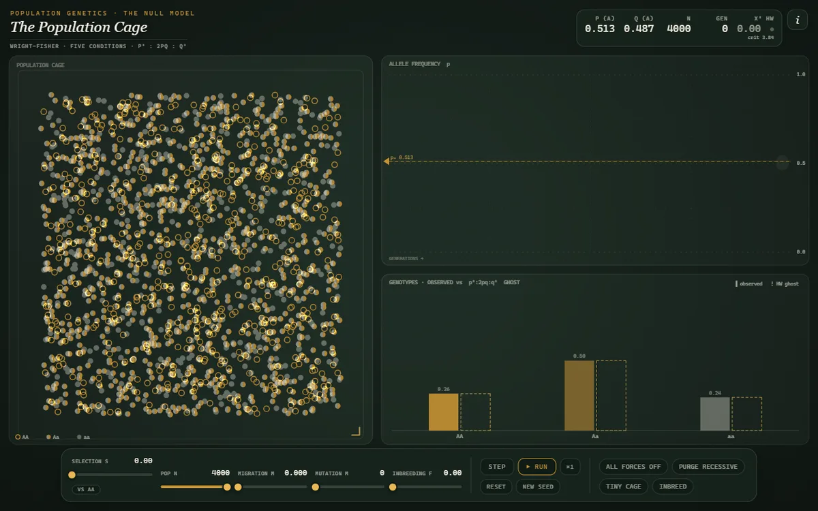Apply the INBREED preset
Viewport: 818px width, 511px height.
click(673, 486)
